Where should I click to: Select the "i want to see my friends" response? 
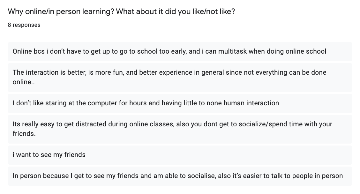(x=49, y=155)
